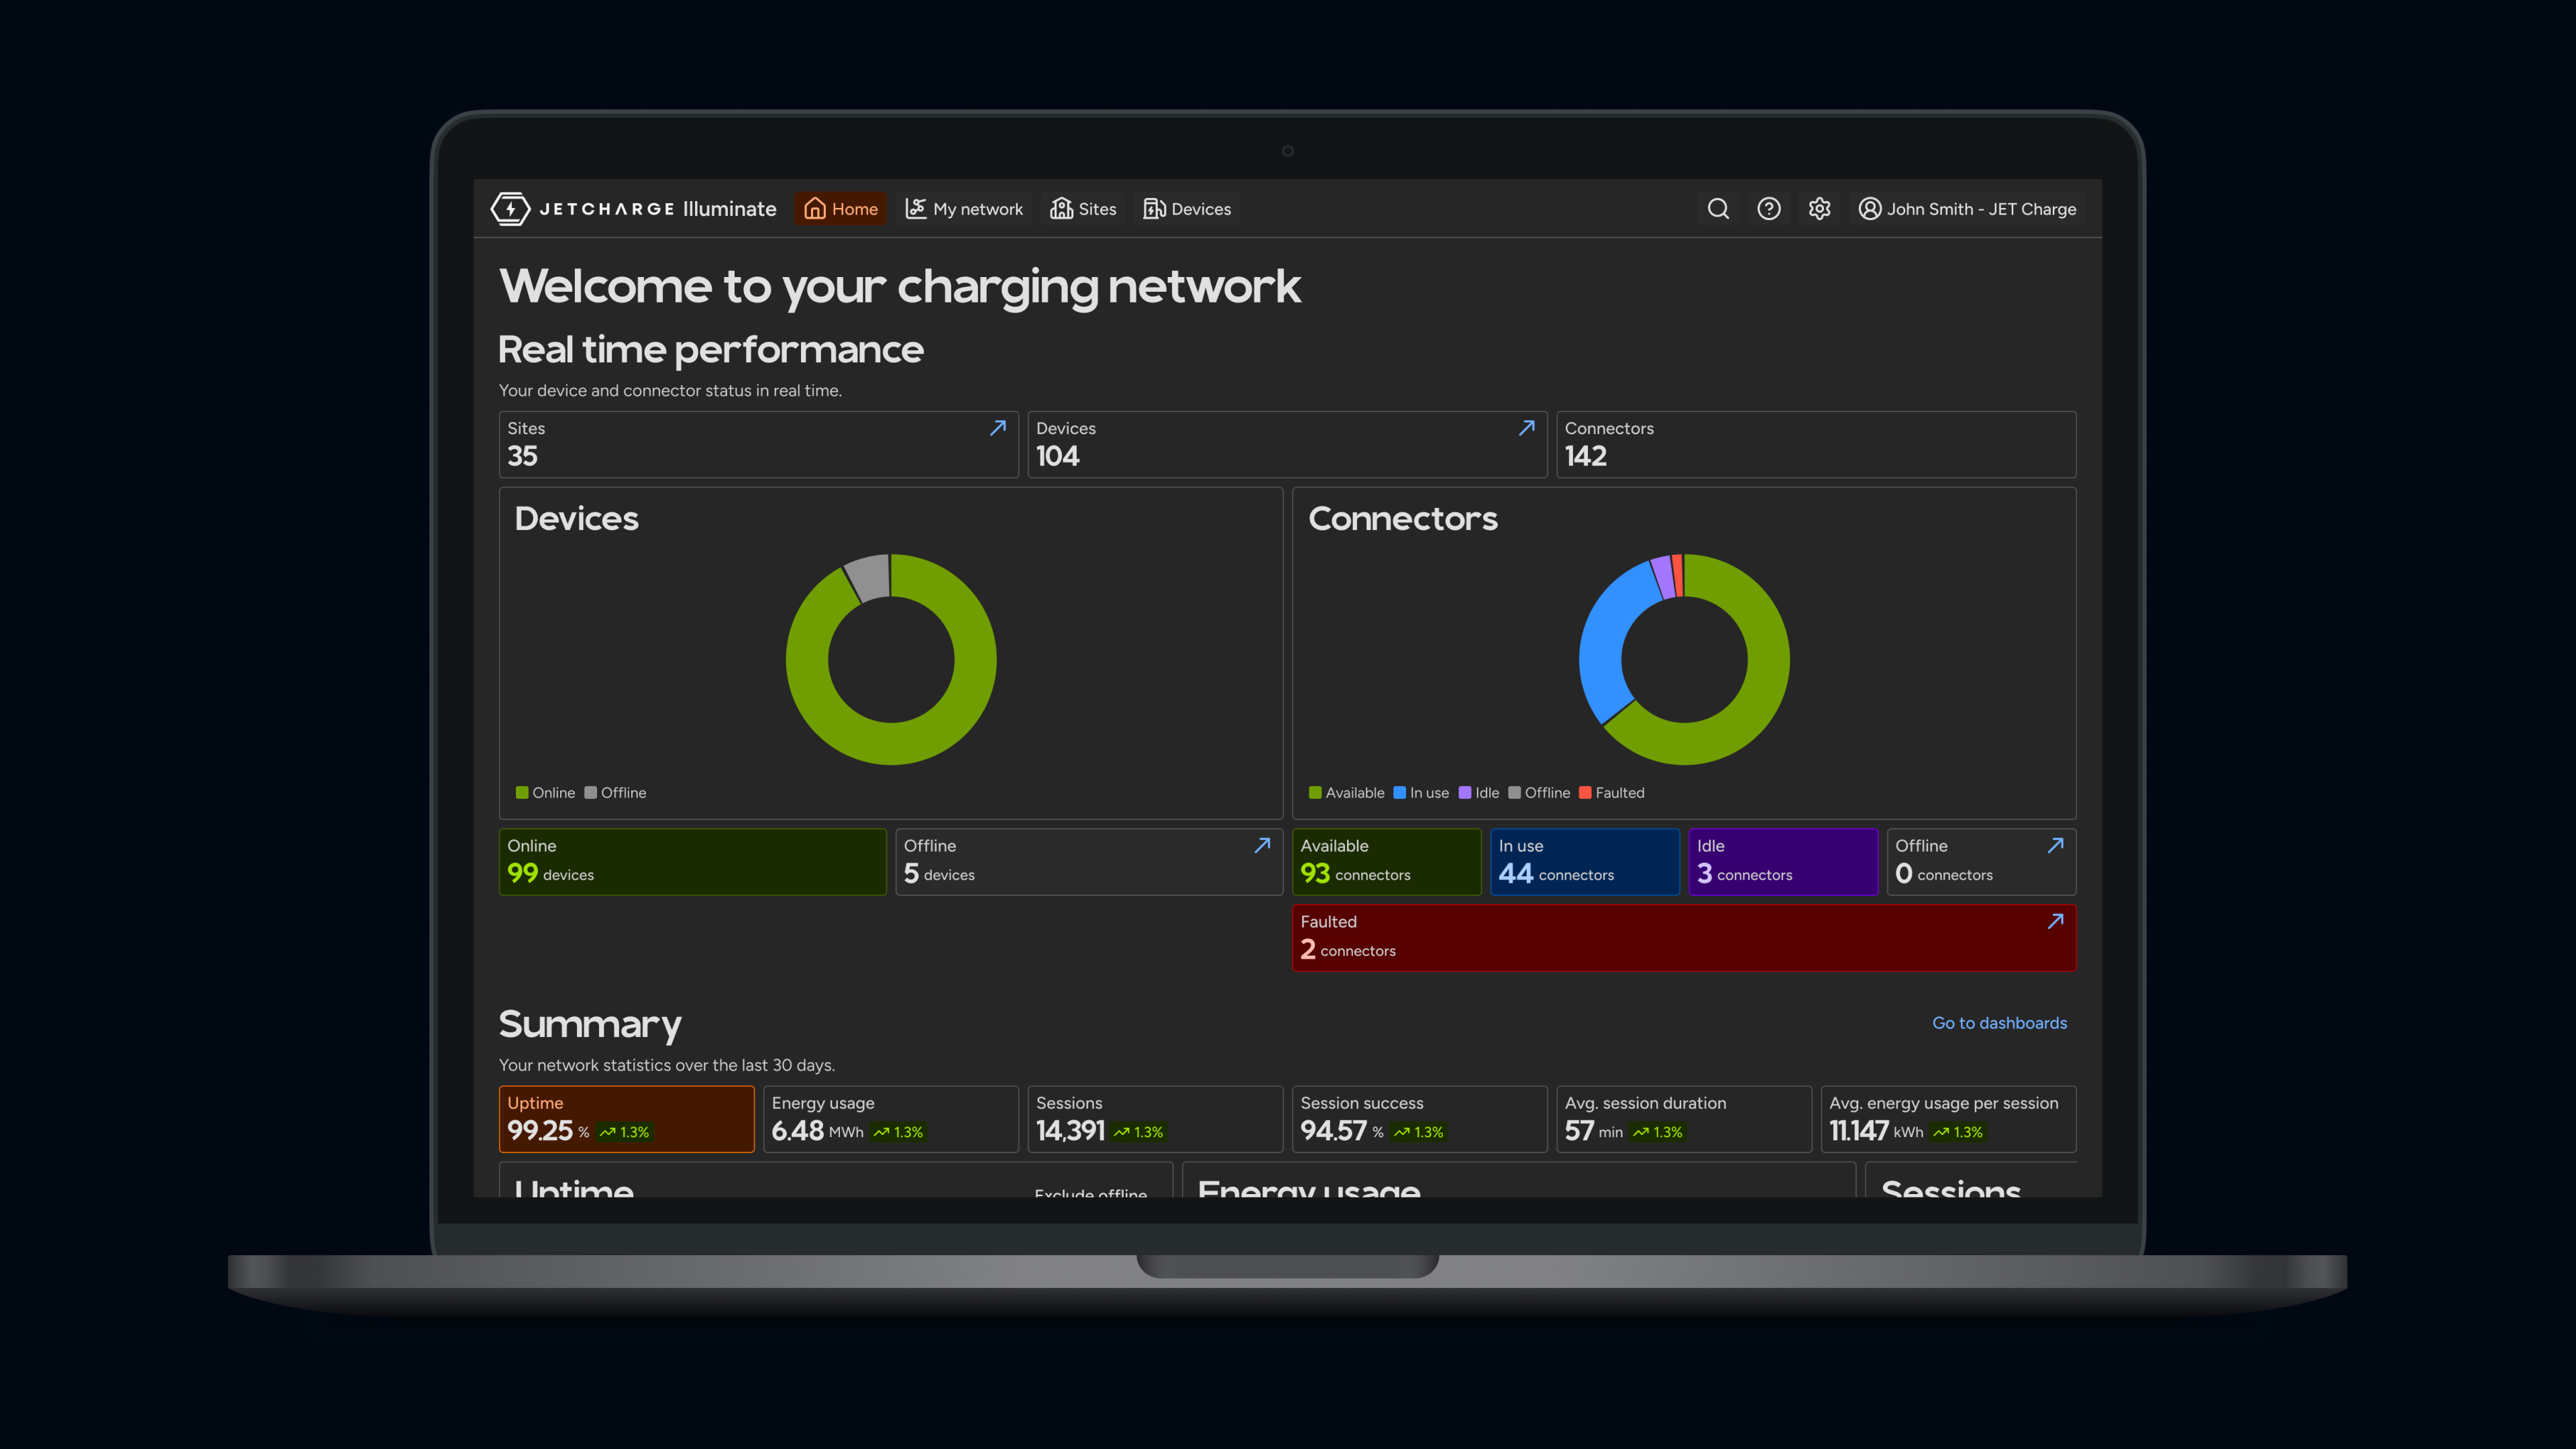Click Online legend swatch in Devices chart
The height and width of the screenshot is (1449, 2576).
pos(522,793)
